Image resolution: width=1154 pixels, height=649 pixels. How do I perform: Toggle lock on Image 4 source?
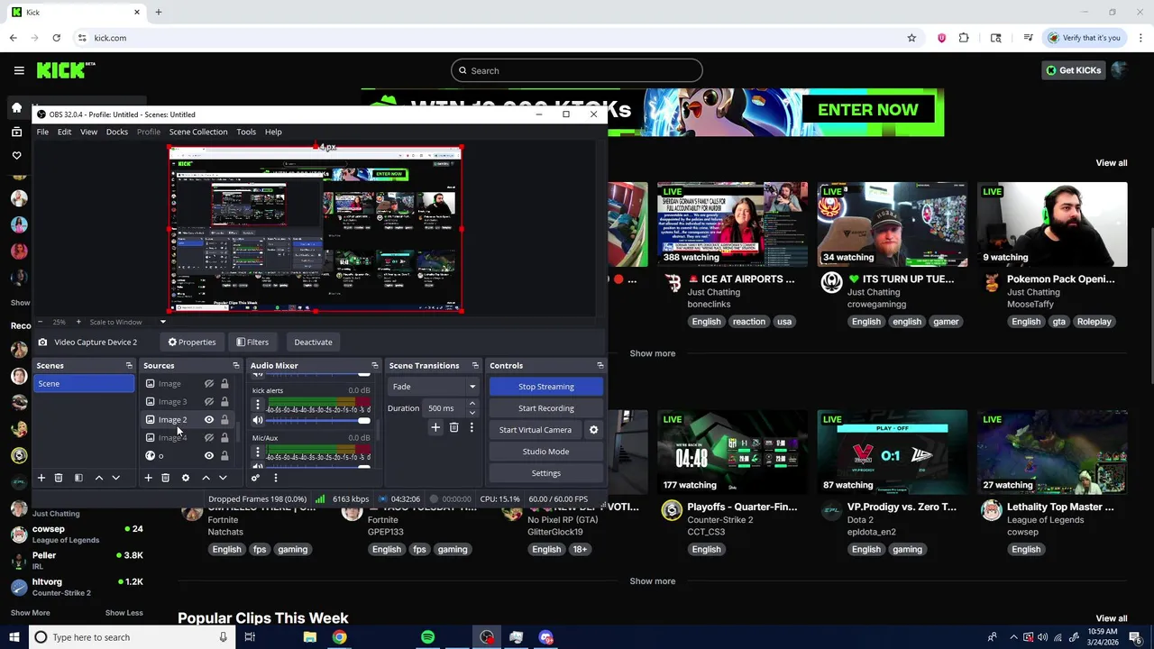224,438
